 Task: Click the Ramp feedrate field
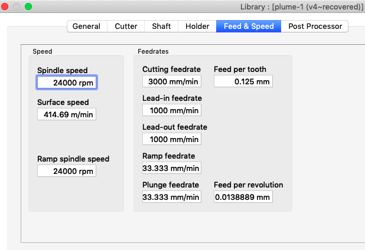tap(172, 168)
